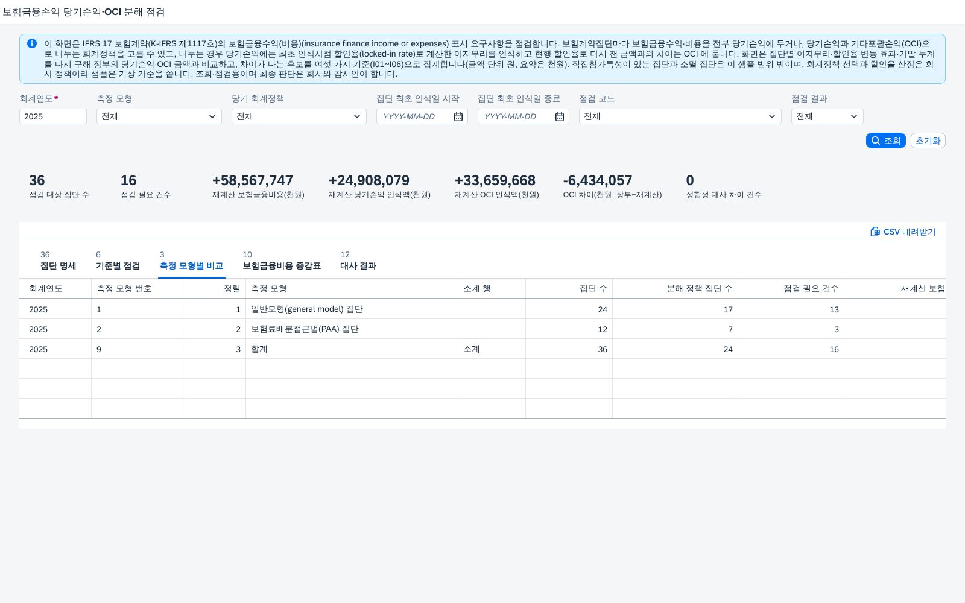Open the 대사 결과 tab
Image resolution: width=965 pixels, height=603 pixels.
[x=358, y=260]
